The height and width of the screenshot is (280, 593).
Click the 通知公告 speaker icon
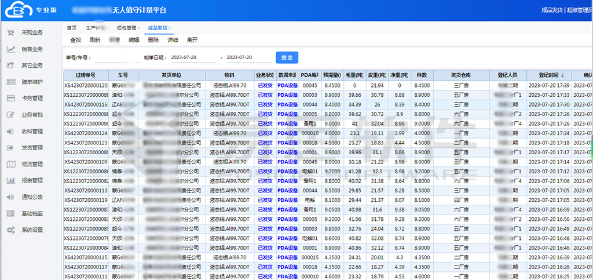click(10, 197)
